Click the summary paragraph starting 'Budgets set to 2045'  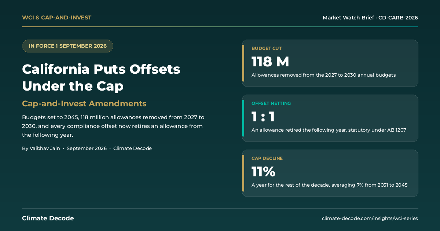113,126
